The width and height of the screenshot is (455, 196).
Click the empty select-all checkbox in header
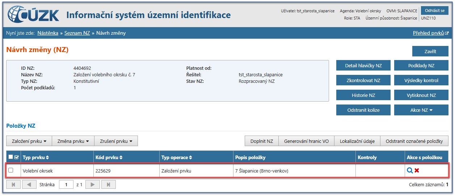pyautogui.click(x=11, y=157)
